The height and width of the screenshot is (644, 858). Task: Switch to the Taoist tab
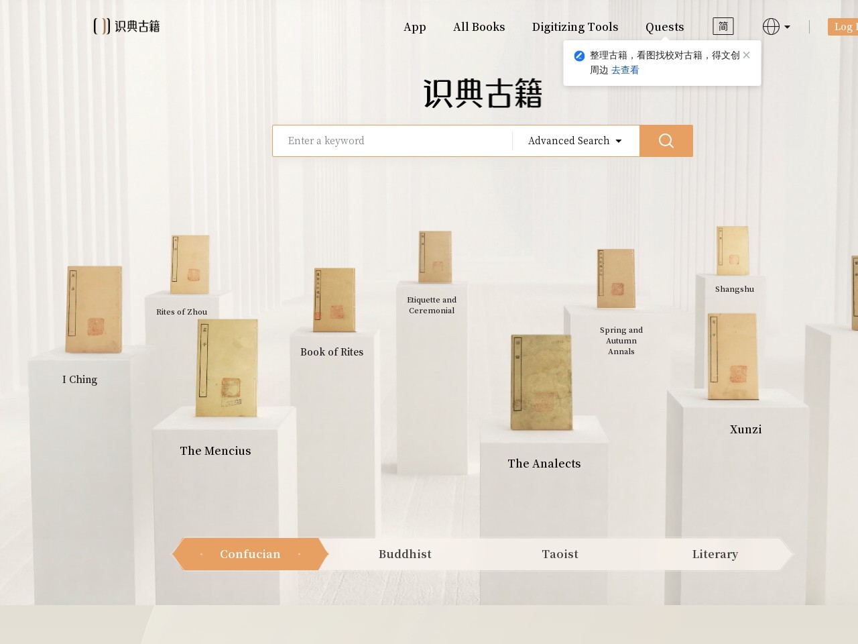pyautogui.click(x=560, y=554)
